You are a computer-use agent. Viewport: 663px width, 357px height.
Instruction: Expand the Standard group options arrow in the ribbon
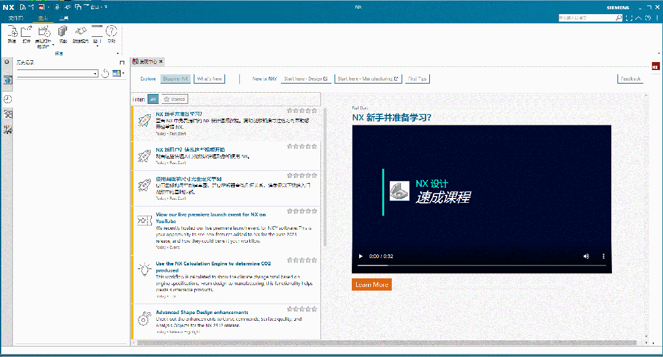click(x=117, y=53)
